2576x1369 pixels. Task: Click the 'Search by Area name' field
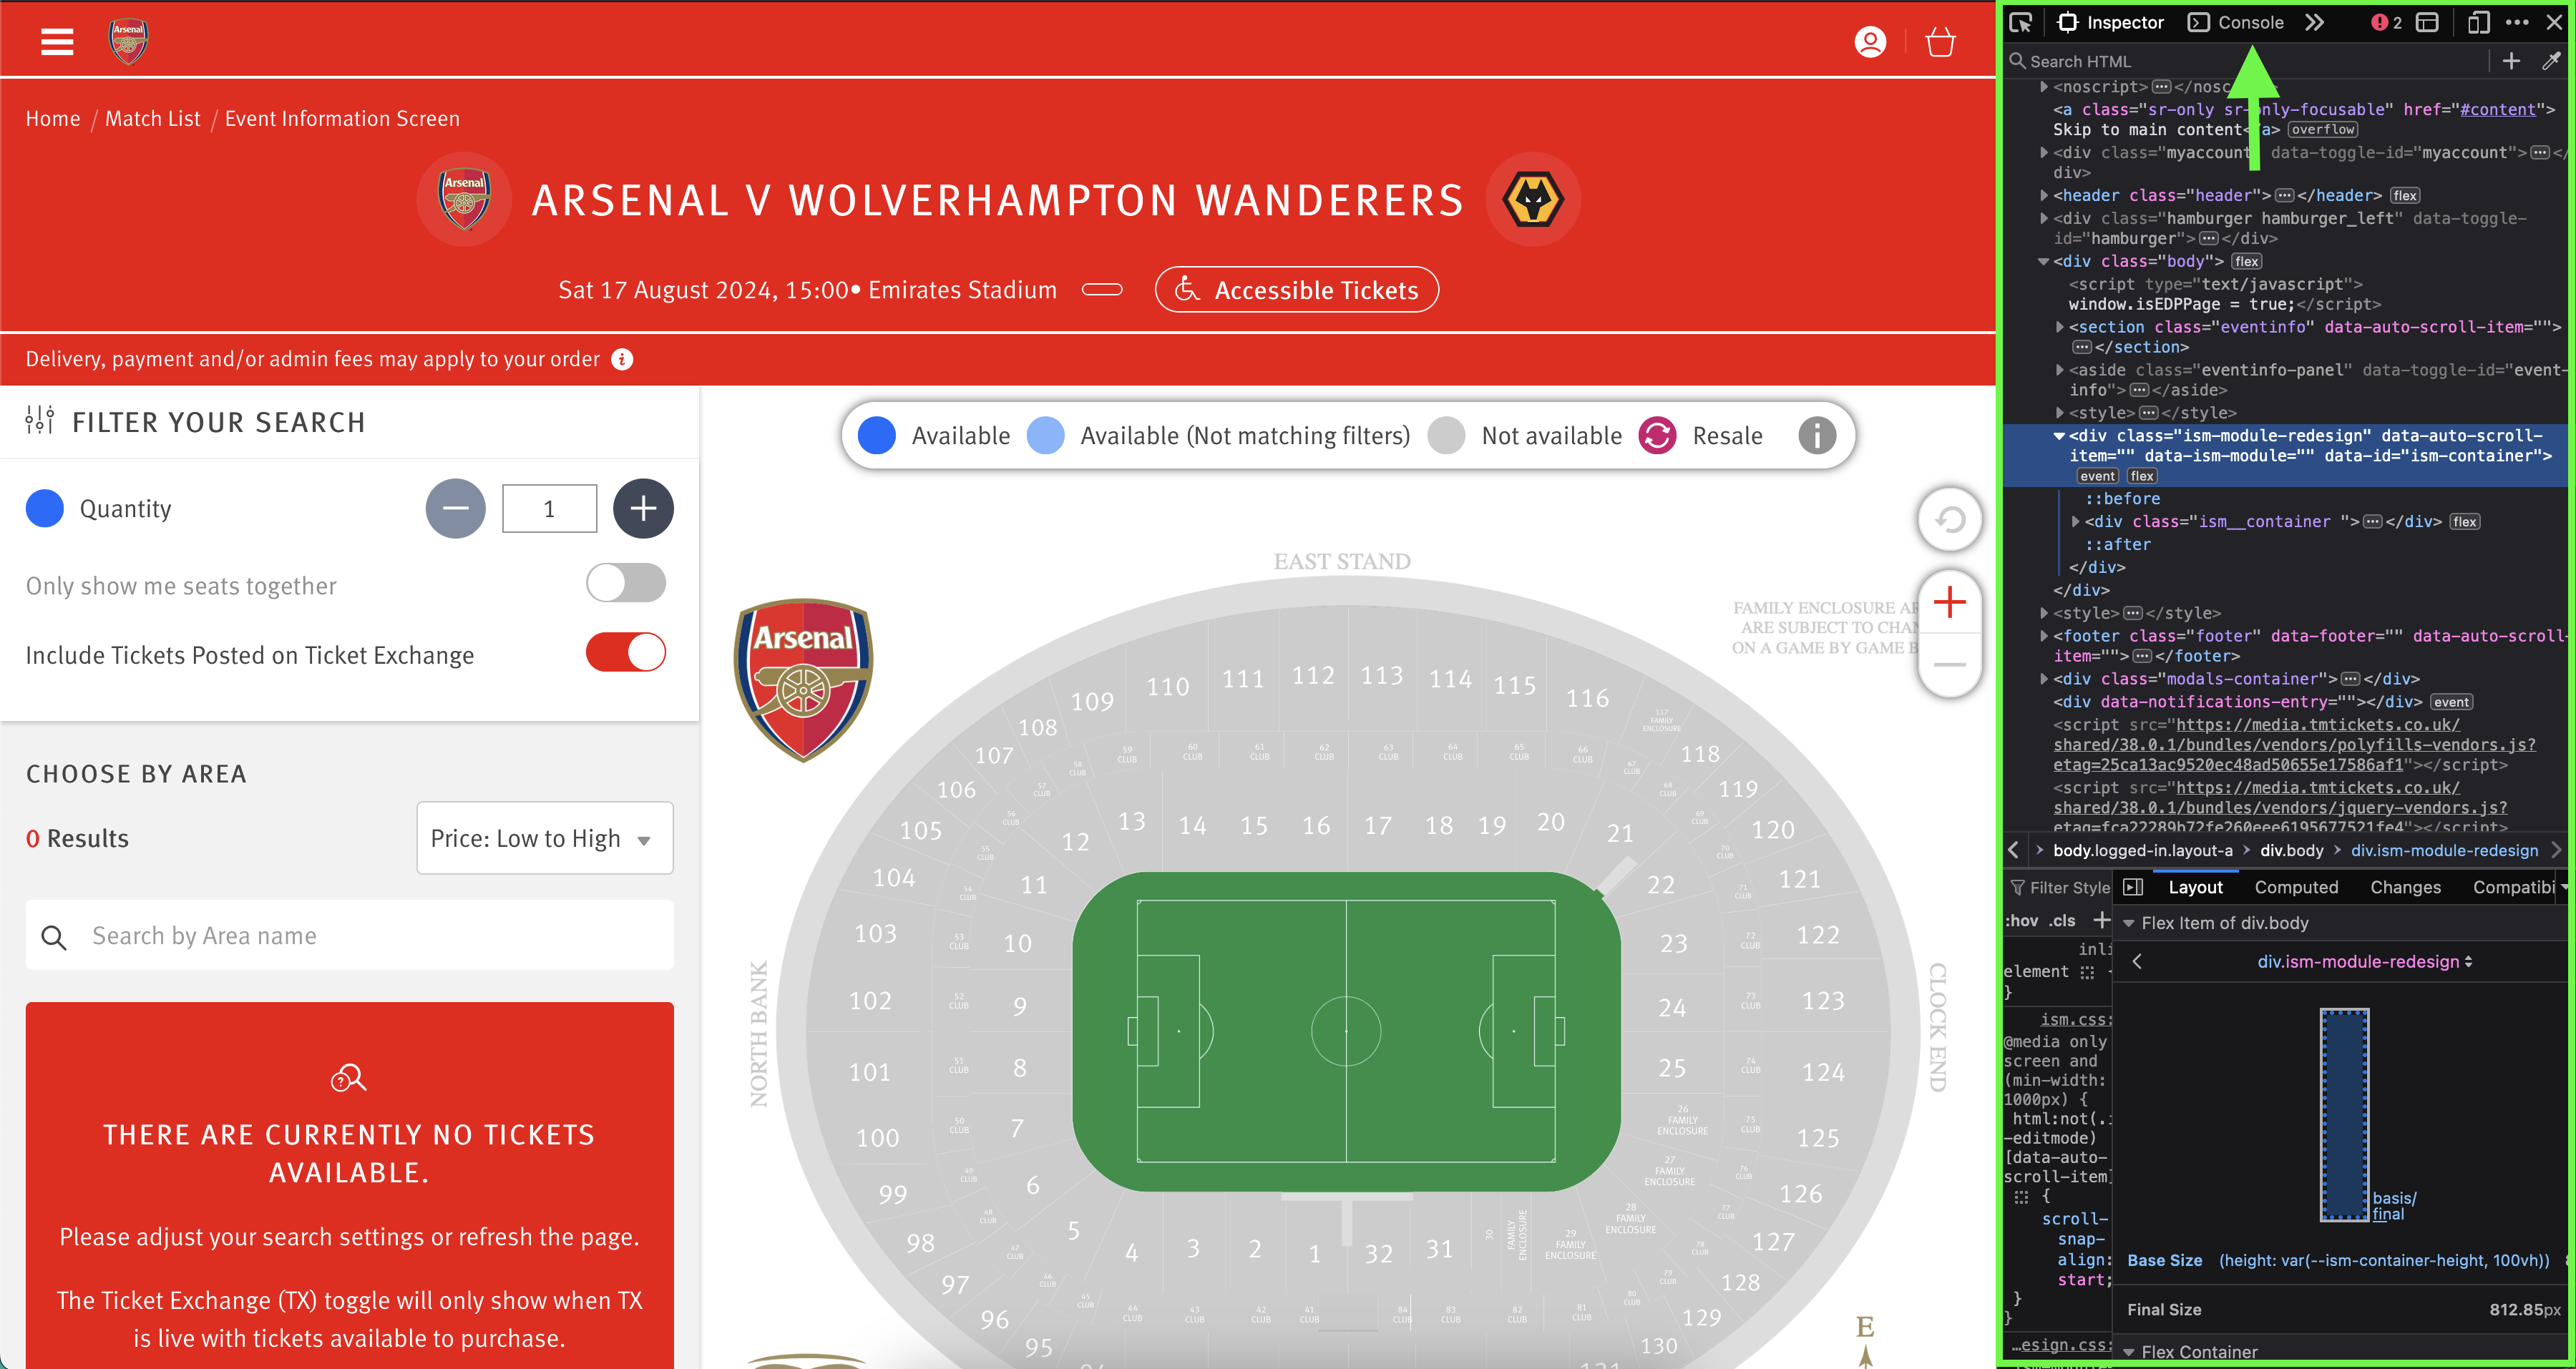[x=350, y=936]
